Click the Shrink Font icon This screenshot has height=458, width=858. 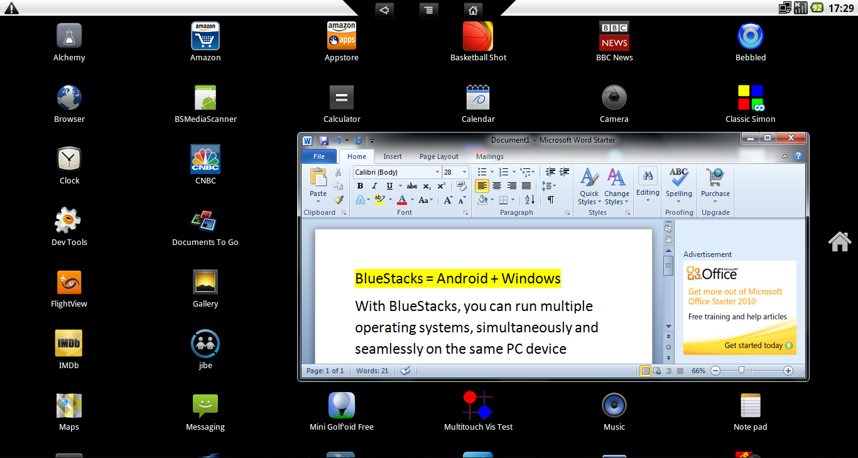pos(462,200)
